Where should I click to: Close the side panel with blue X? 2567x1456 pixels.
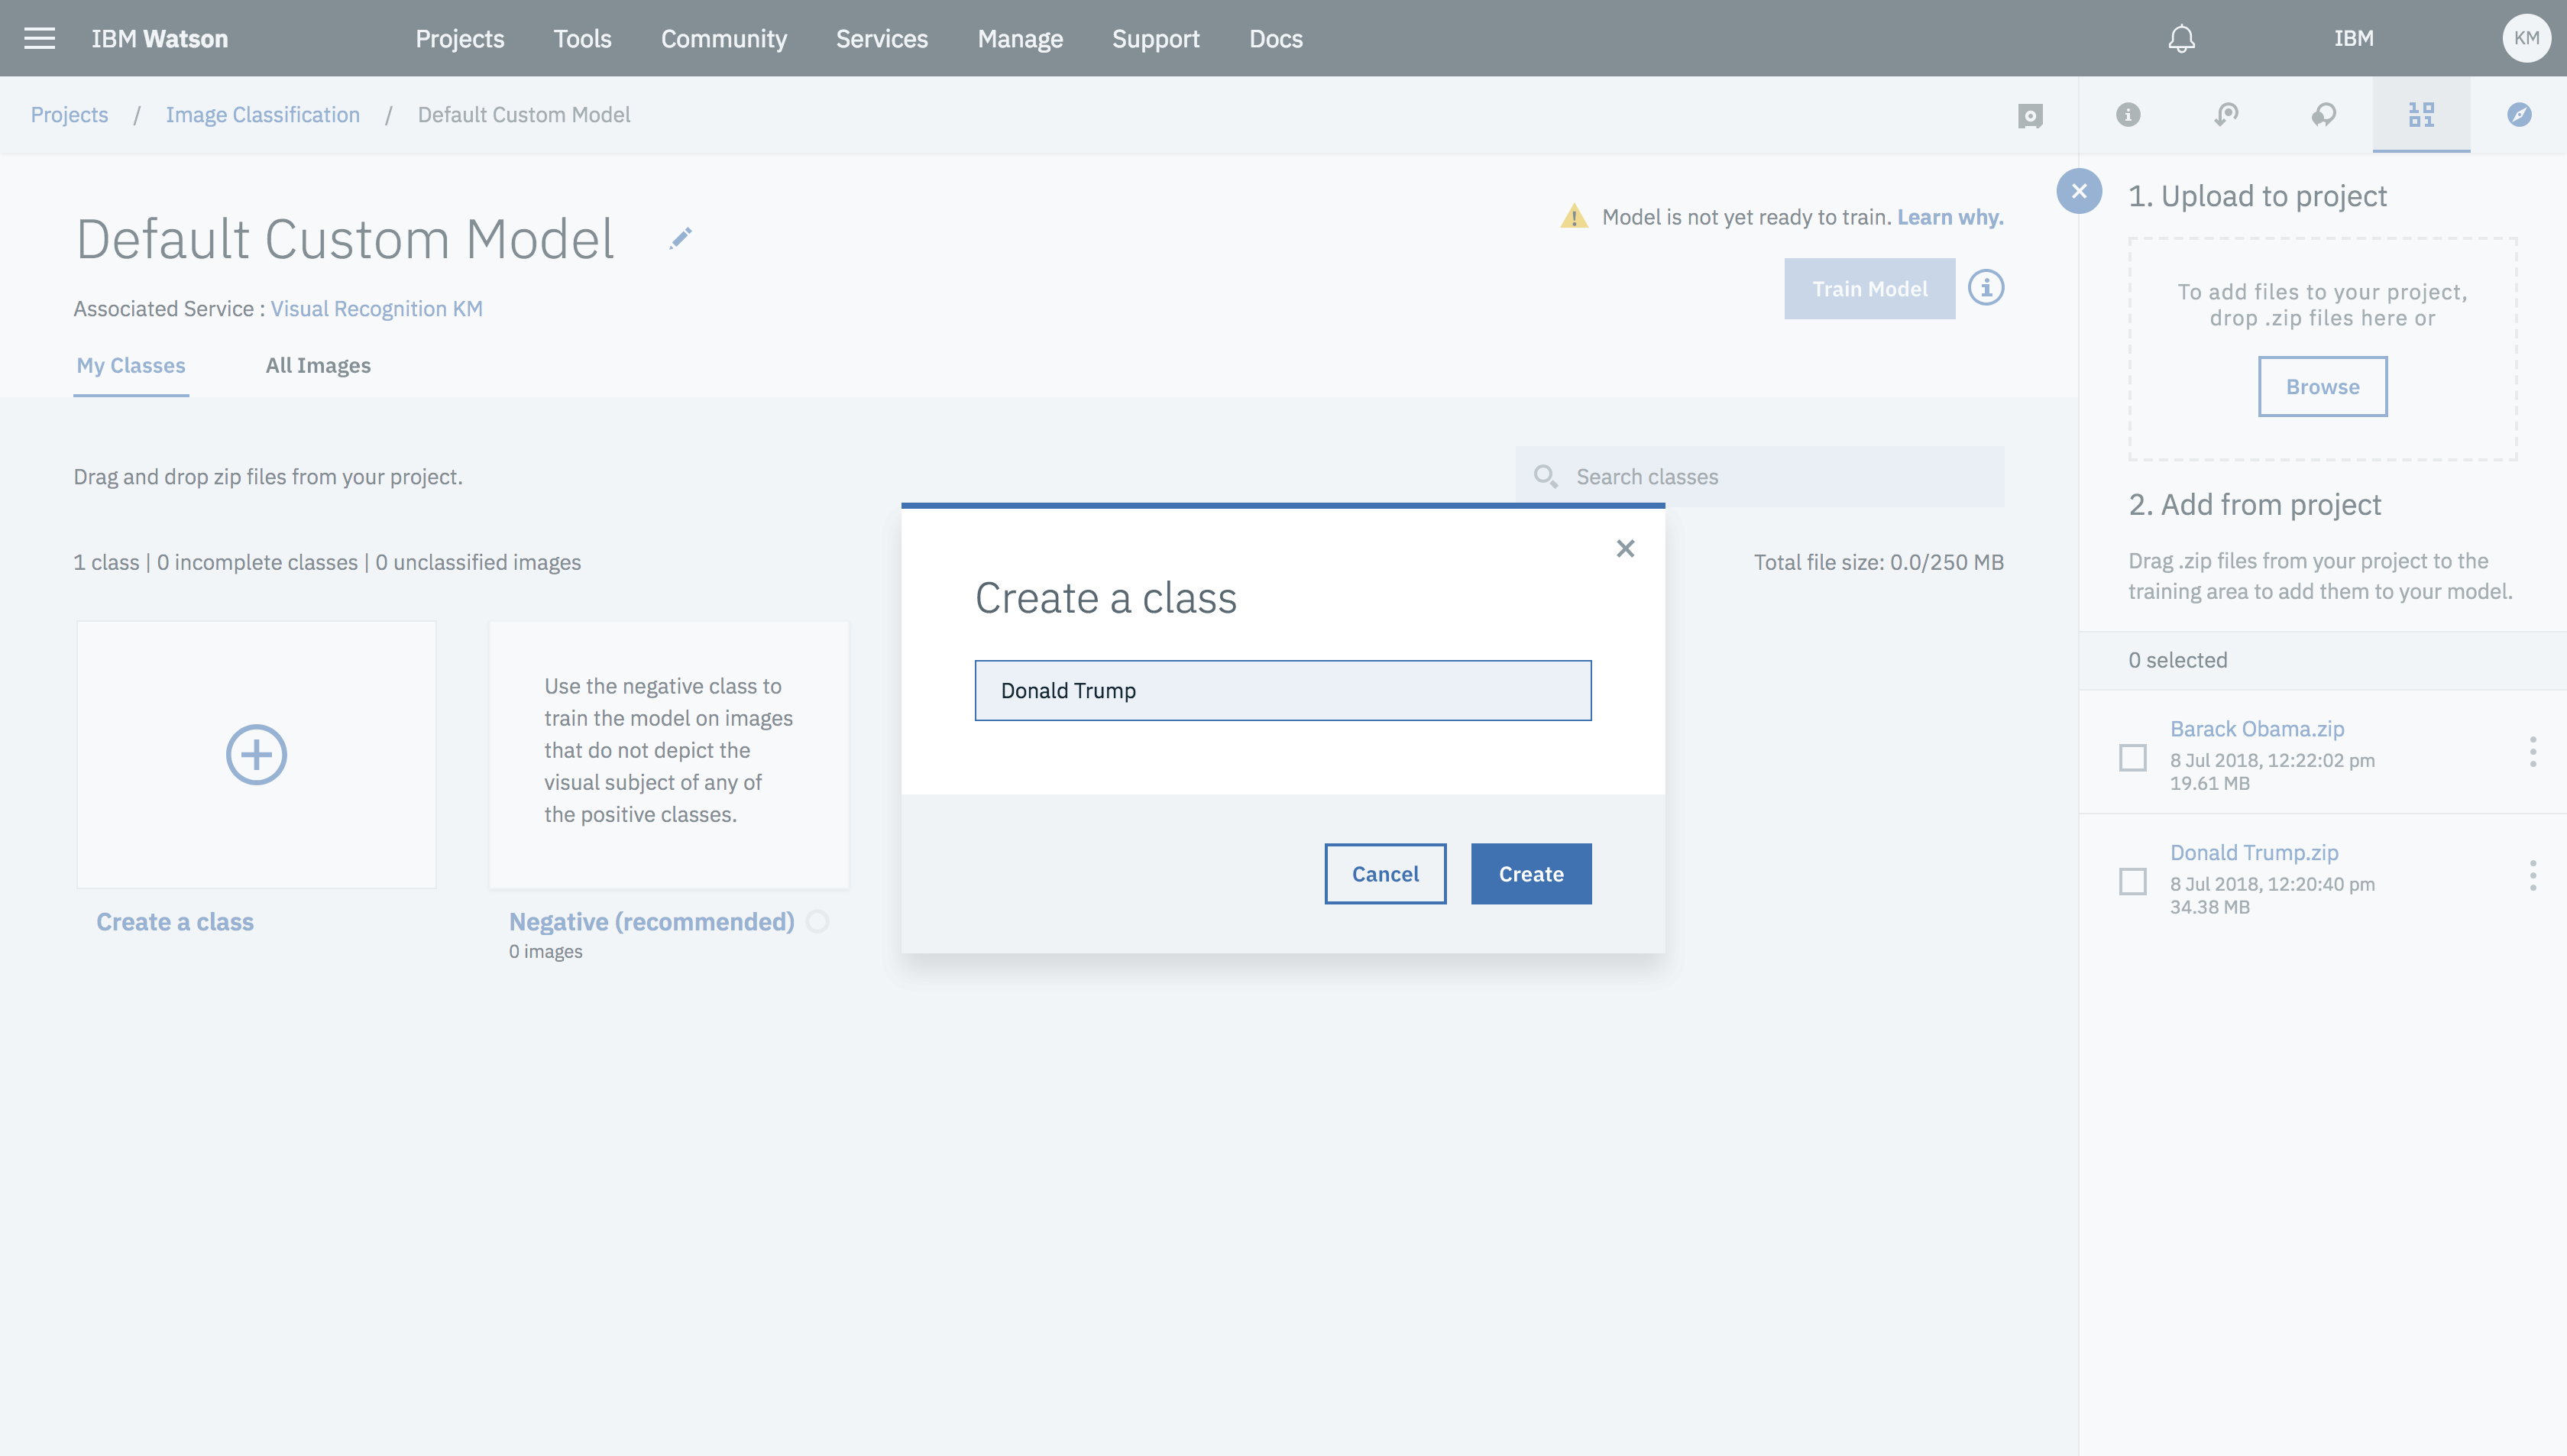(2079, 191)
